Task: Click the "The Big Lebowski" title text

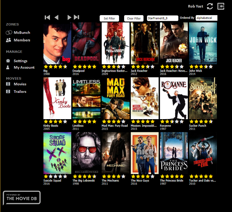Action: [x=84, y=181]
